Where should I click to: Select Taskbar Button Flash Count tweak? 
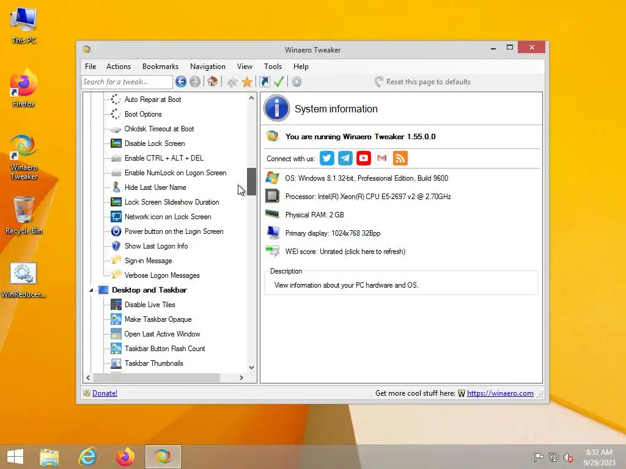pyautogui.click(x=164, y=349)
